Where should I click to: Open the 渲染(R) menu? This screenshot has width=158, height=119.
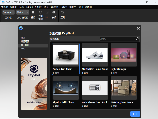[x=54, y=7]
